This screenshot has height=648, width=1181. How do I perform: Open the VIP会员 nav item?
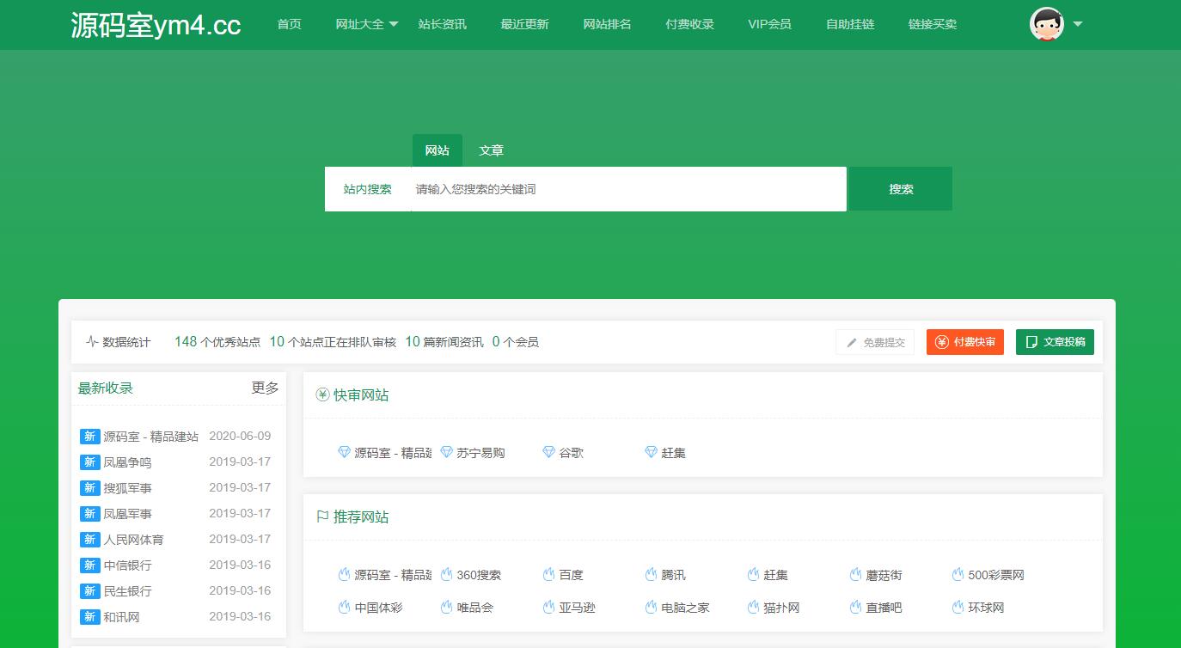click(x=769, y=24)
